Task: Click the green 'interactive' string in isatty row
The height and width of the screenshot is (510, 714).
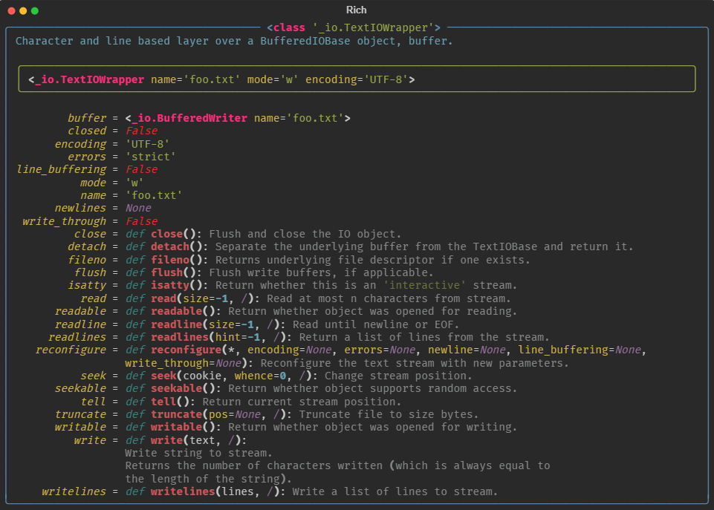Action: [x=425, y=286]
